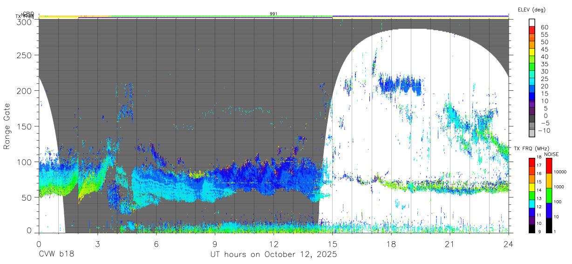Click the 3 tick label on UT hours axis
This screenshot has height=264, width=572.
(97, 244)
